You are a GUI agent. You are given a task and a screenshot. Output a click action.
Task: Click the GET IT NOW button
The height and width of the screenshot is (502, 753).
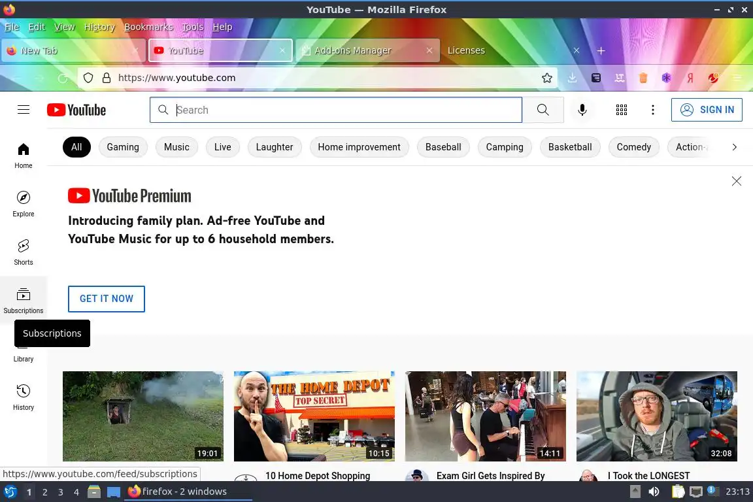[x=106, y=299]
